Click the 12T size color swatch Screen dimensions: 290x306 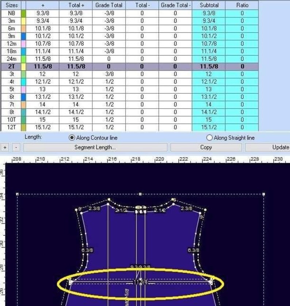(x=23, y=128)
